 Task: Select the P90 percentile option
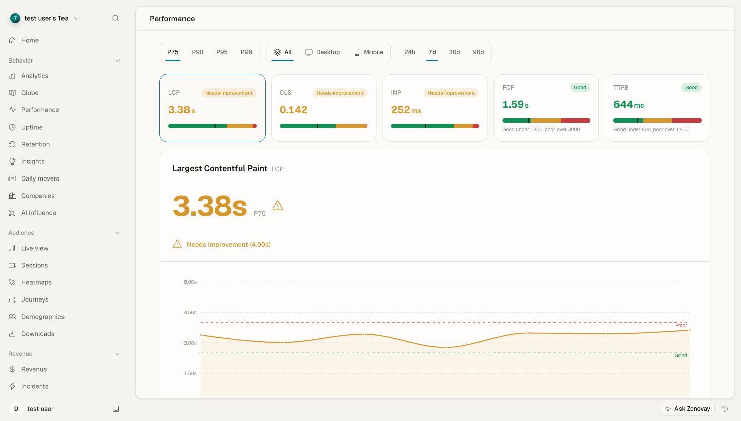click(198, 52)
